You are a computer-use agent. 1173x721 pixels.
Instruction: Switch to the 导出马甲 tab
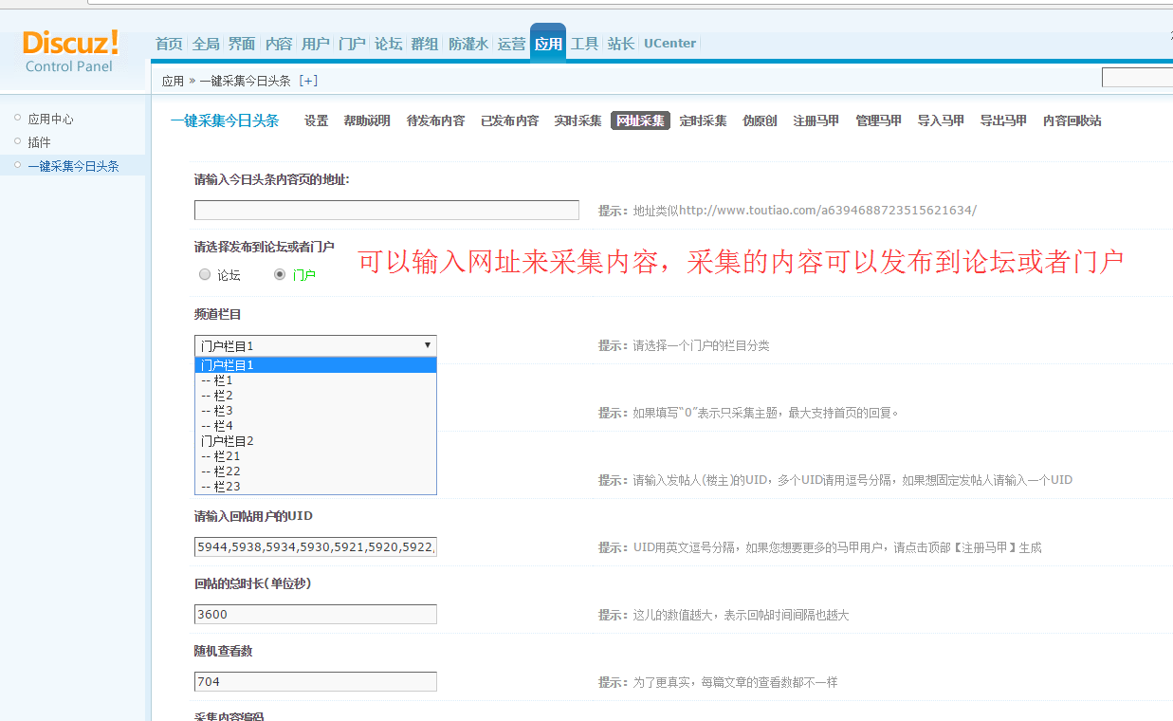click(1003, 120)
